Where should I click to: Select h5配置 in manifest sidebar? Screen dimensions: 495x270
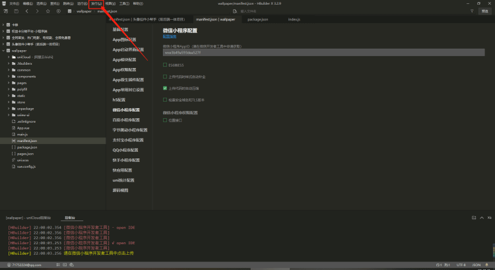(119, 100)
